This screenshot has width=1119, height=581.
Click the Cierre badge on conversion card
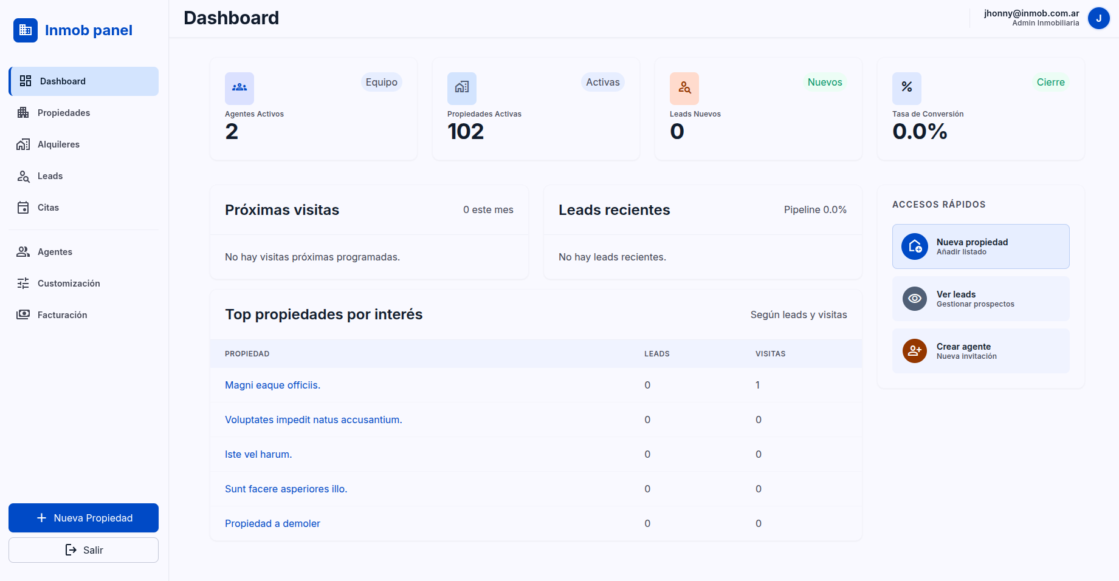[x=1051, y=82]
